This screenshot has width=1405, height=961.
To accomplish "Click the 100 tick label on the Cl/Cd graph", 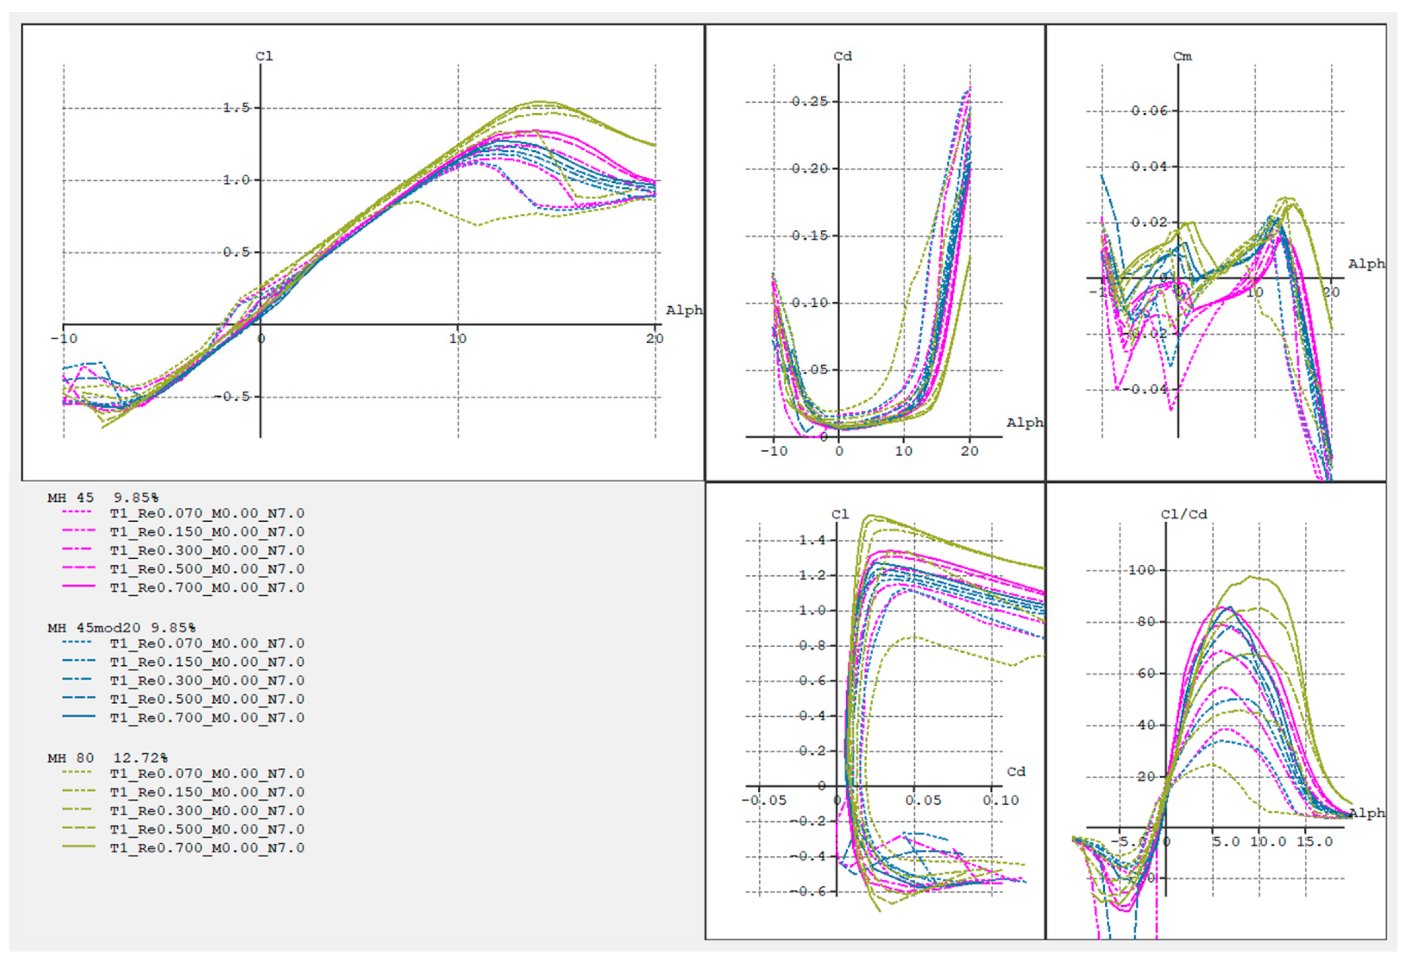I will 1141,569.
